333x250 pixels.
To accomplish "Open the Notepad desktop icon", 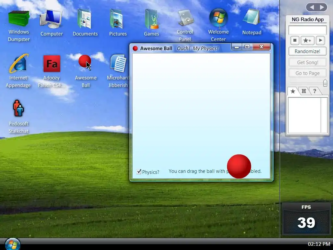I will tap(252, 18).
